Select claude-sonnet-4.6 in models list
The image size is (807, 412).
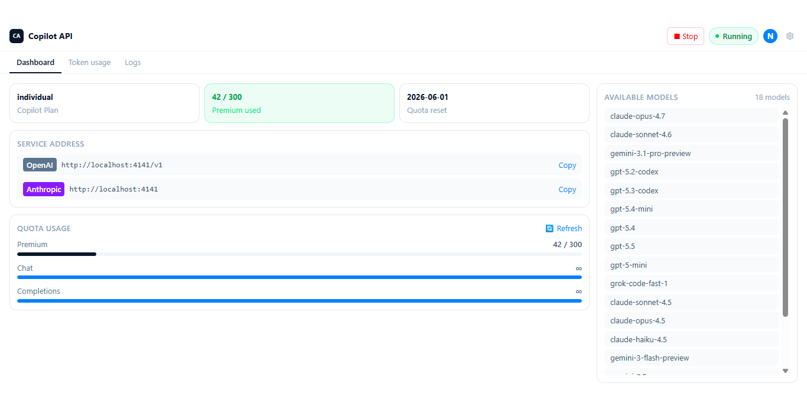click(x=691, y=134)
